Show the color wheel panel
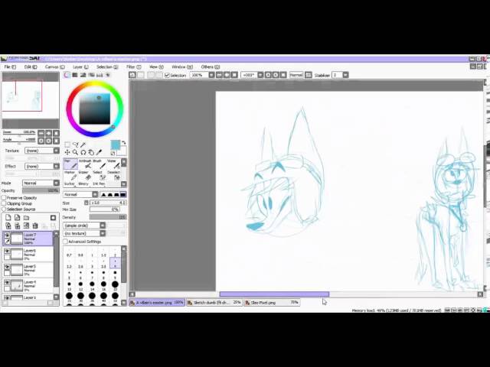 point(67,75)
